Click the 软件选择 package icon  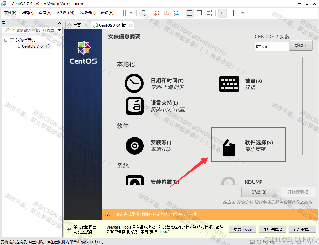[229, 148]
